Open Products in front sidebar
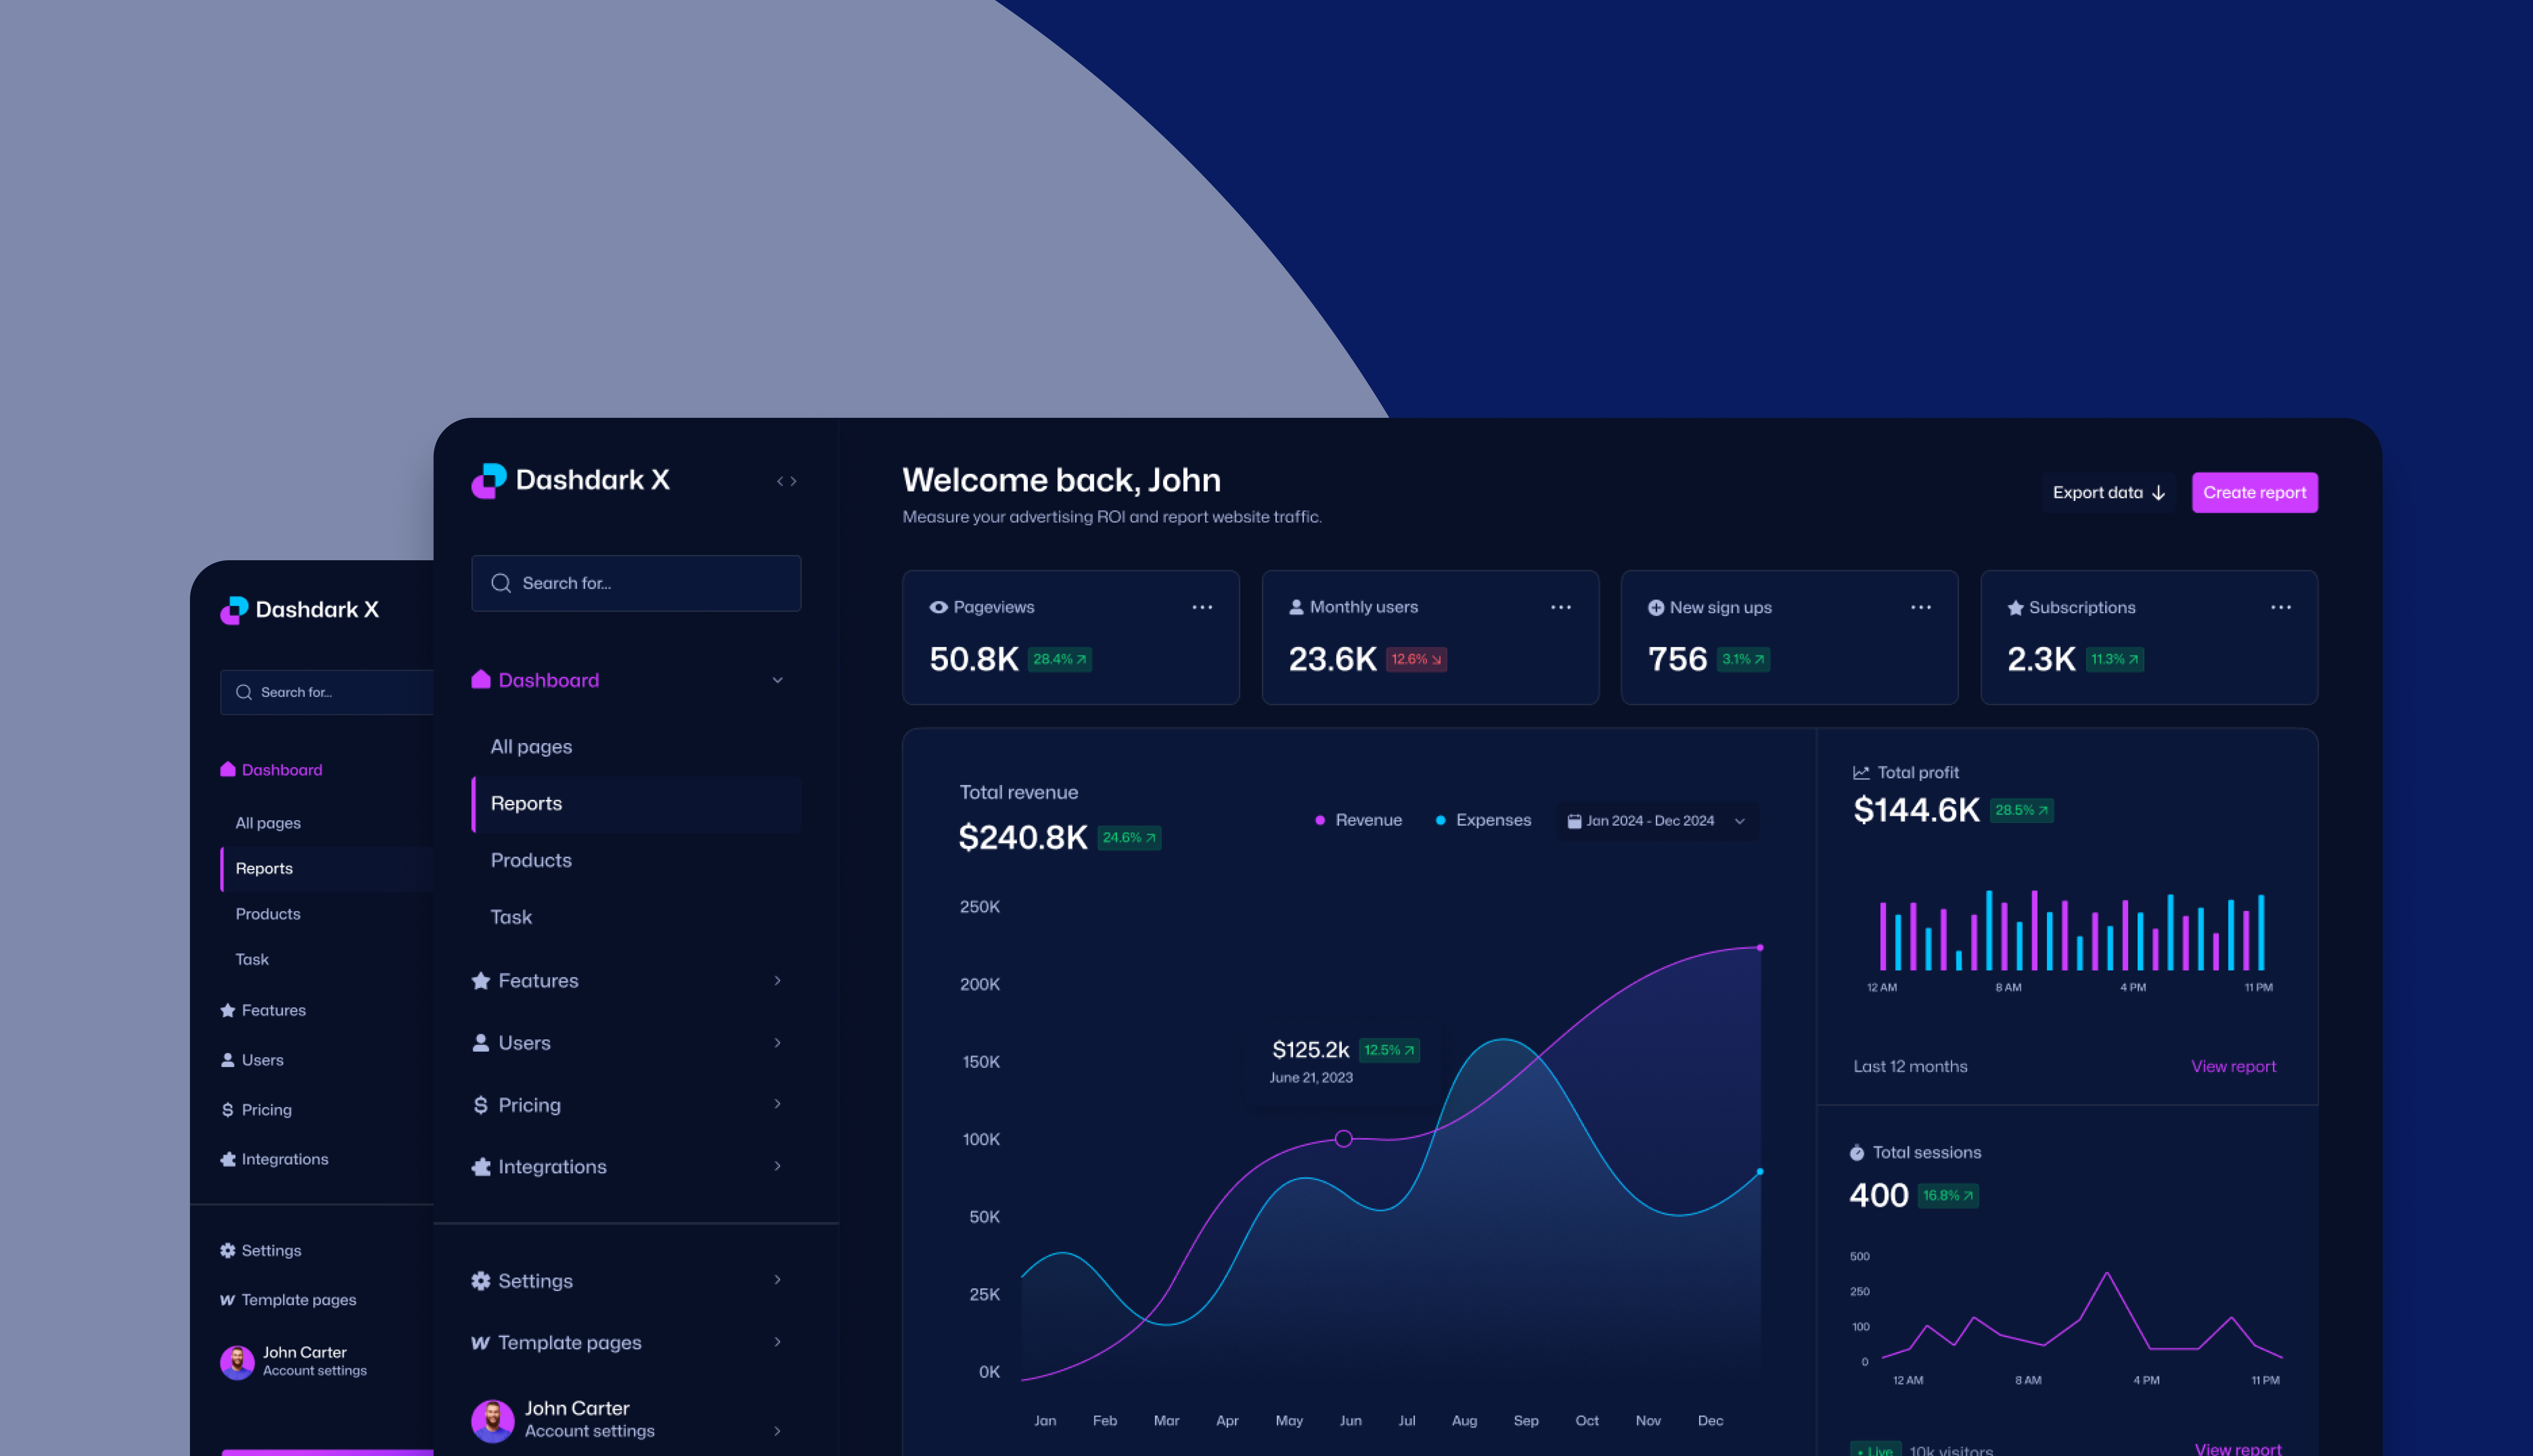Screen dimensions: 2533x1456 pyautogui.click(x=531, y=861)
